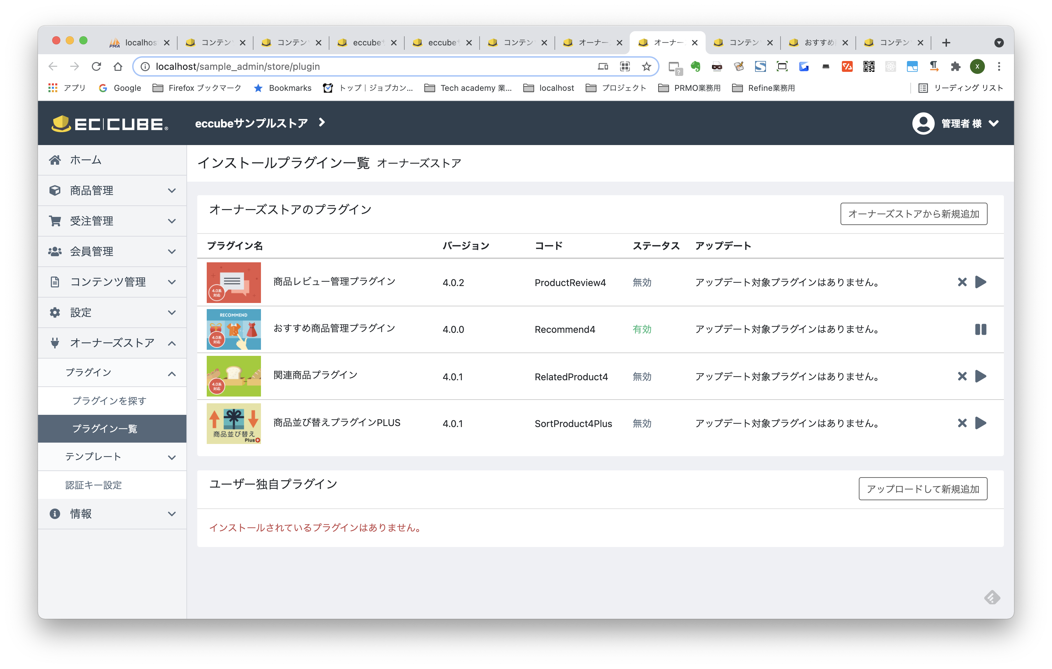The height and width of the screenshot is (669, 1052).
Task: Click the EC-CUBE logo in header
Action: [x=110, y=124]
